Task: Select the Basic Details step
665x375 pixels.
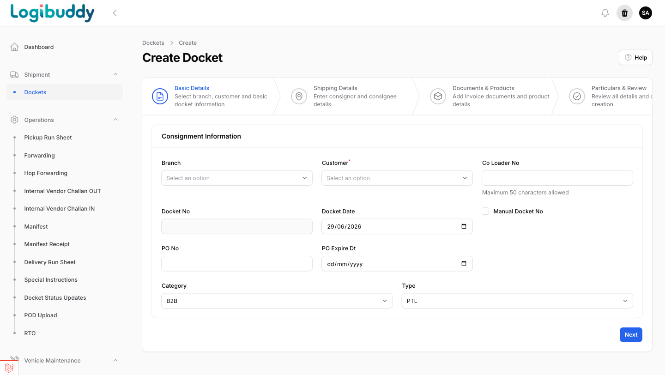Action: [x=208, y=96]
